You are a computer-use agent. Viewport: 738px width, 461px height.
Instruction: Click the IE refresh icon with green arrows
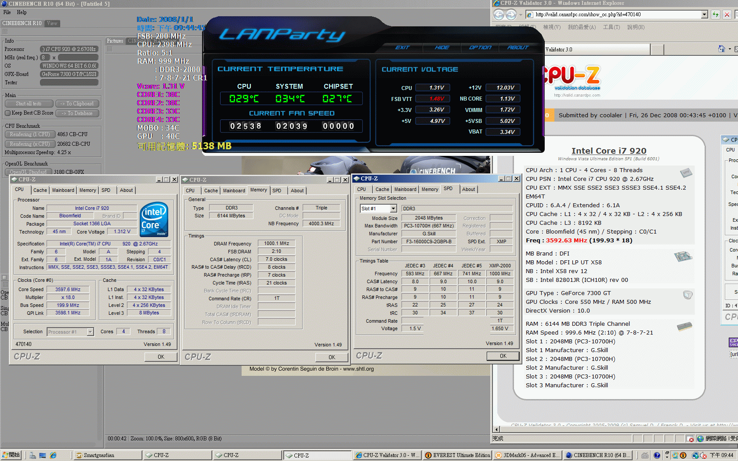coord(716,14)
